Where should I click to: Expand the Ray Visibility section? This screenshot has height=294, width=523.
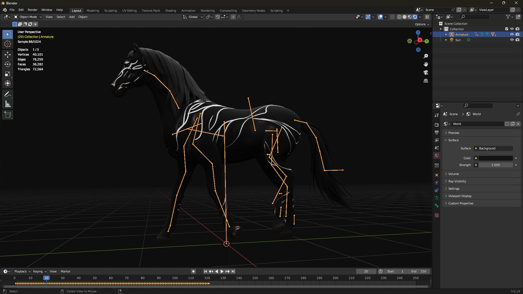point(457,181)
